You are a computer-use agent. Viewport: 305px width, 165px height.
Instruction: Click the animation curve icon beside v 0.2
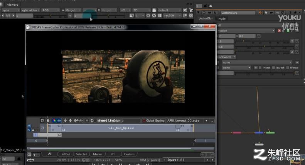point(259,36)
